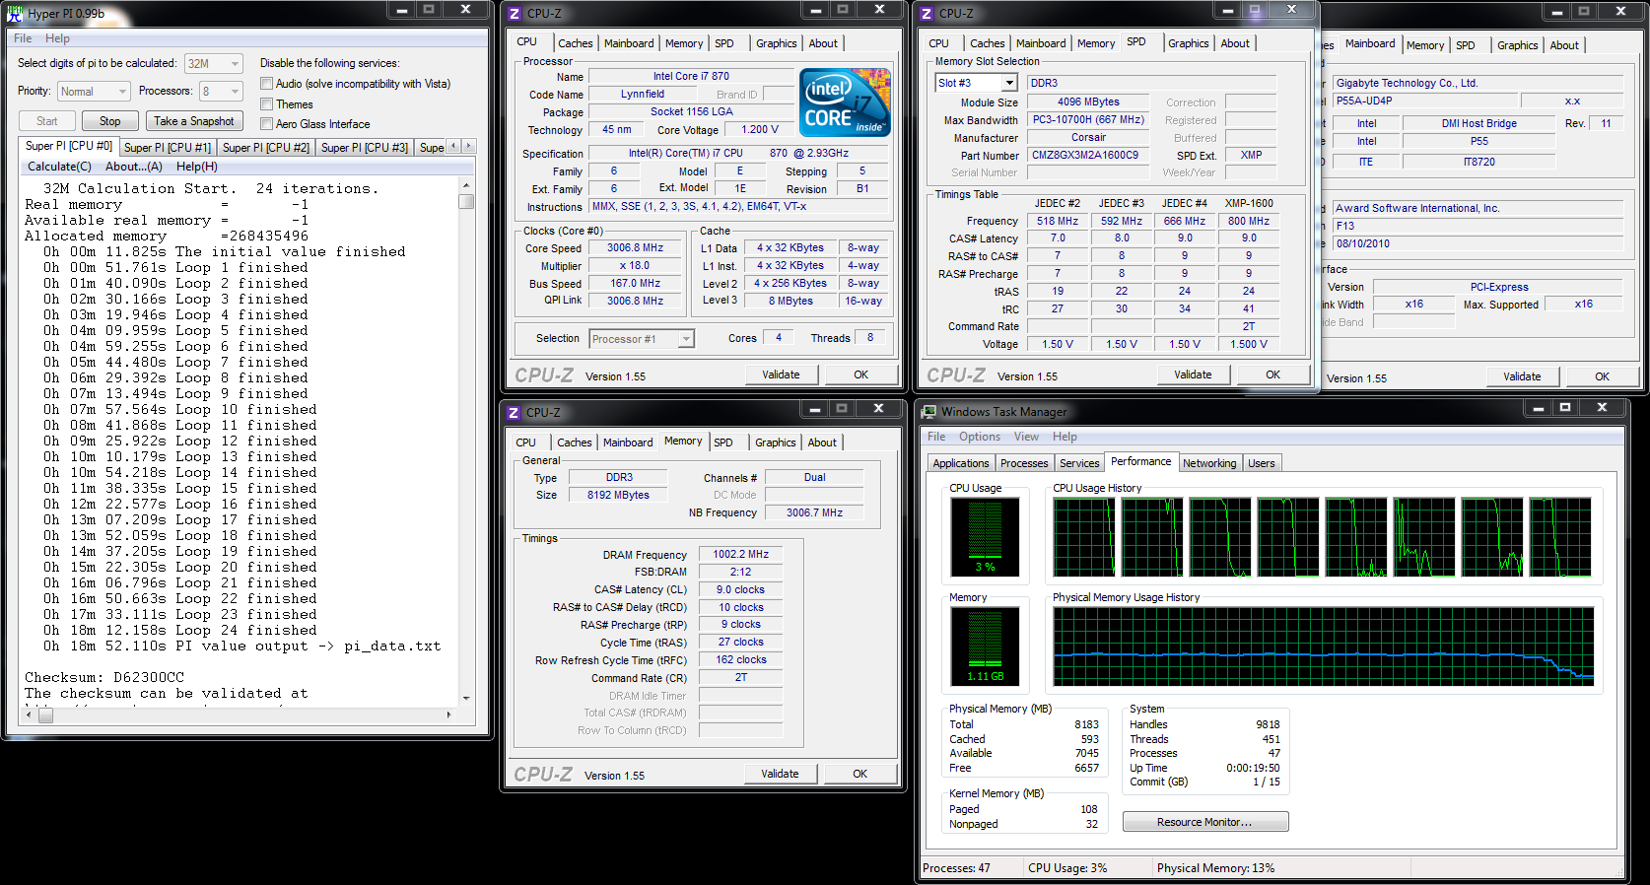Click Validate in the CPU-Z SPD window
The height and width of the screenshot is (885, 1650).
point(1193,374)
